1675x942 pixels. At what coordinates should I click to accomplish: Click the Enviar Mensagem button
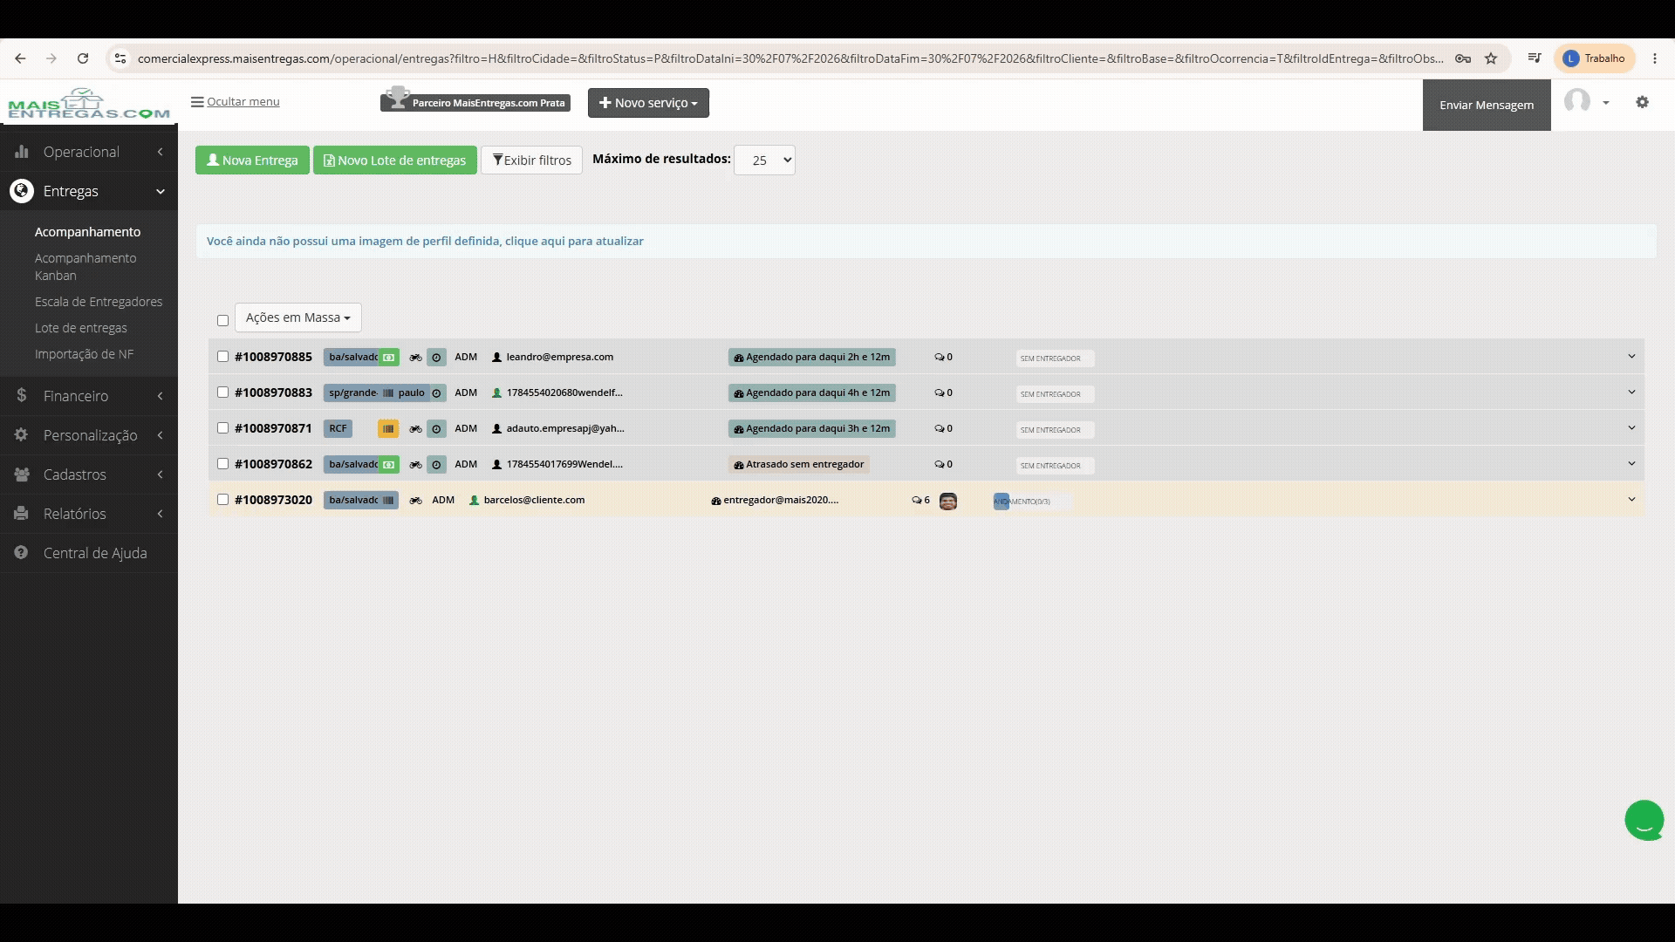pyautogui.click(x=1487, y=106)
